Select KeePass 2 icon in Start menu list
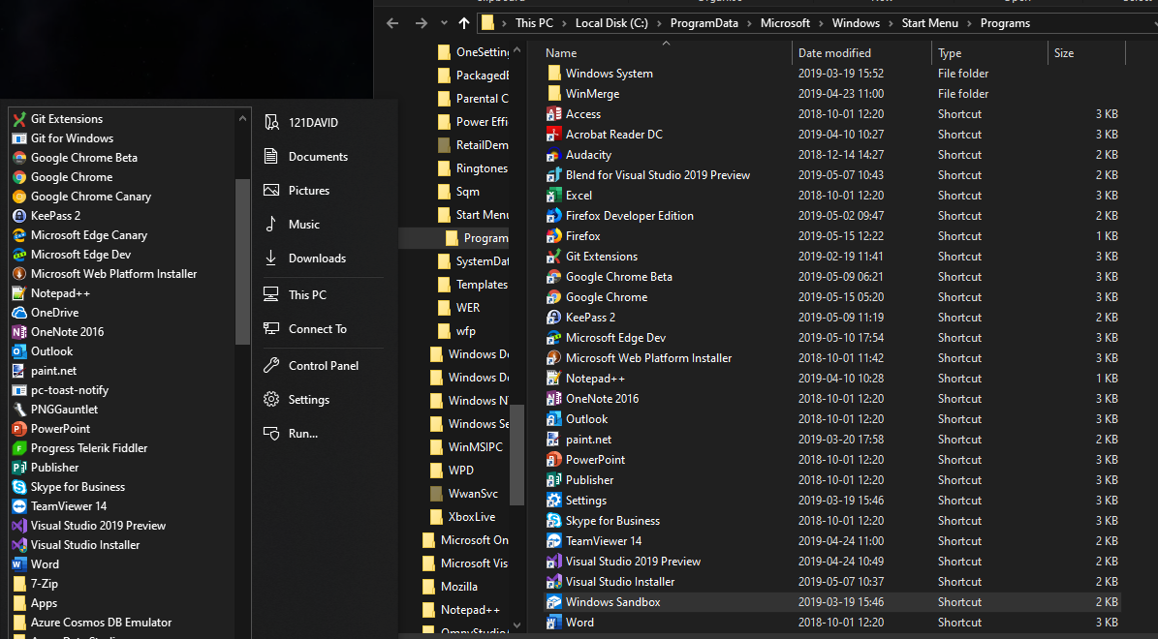Image resolution: width=1158 pixels, height=639 pixels. coord(20,216)
